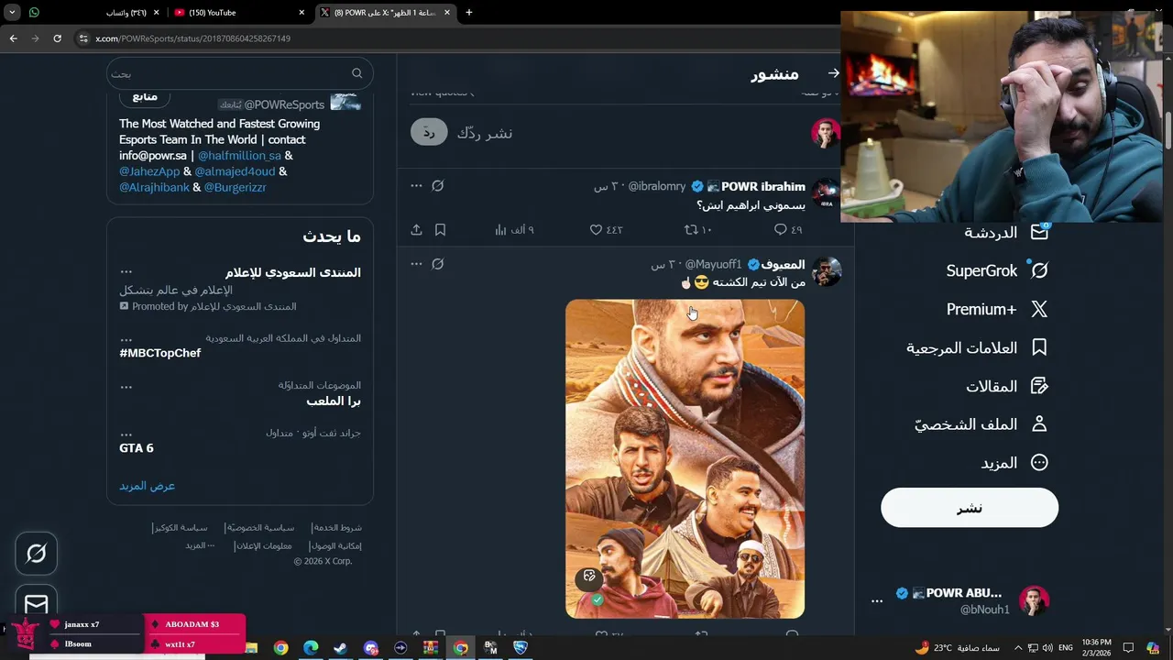Go back in Chrome browser
The height and width of the screenshot is (660, 1173).
13,38
